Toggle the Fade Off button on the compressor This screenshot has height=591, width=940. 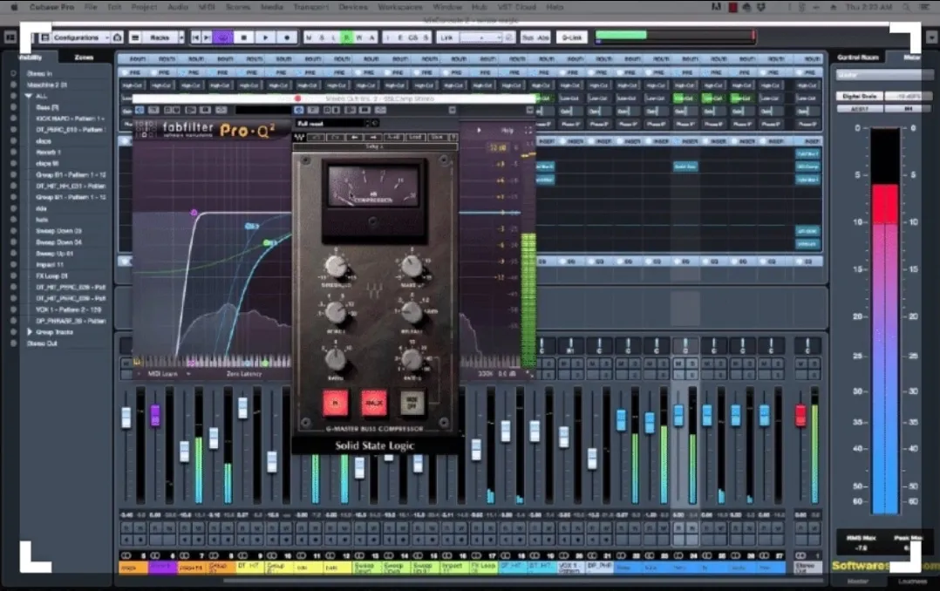click(412, 402)
